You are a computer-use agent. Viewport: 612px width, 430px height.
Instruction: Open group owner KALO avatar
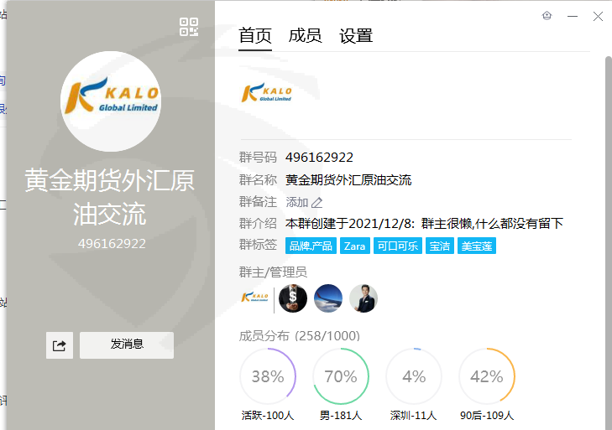click(254, 298)
